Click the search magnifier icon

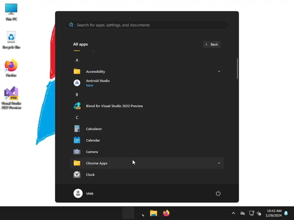coord(71,25)
